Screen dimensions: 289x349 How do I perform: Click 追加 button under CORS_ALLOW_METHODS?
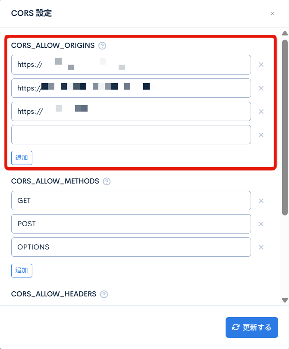tap(22, 271)
